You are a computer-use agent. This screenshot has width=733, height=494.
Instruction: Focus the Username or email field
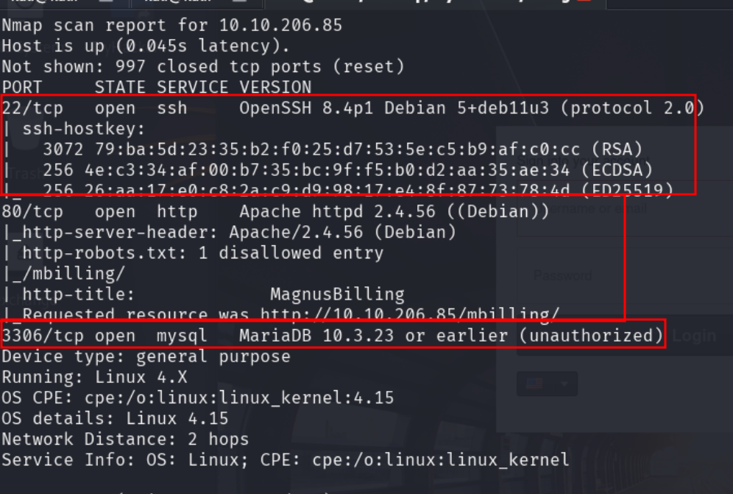[625, 208]
